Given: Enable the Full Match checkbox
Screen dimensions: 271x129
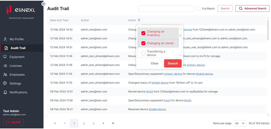Looking at the screenshot, I should (x=199, y=8).
